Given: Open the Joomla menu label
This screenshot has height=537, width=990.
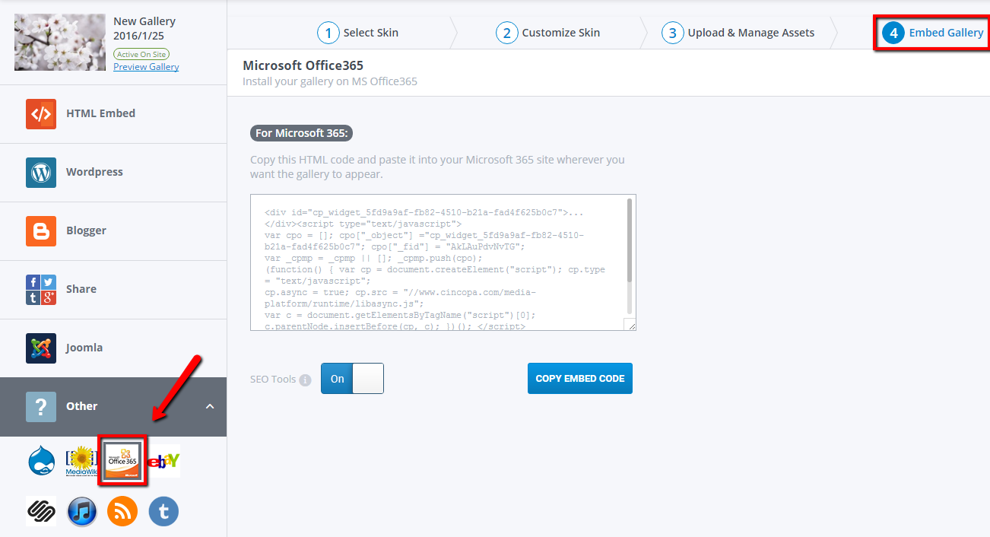Looking at the screenshot, I should coord(84,348).
